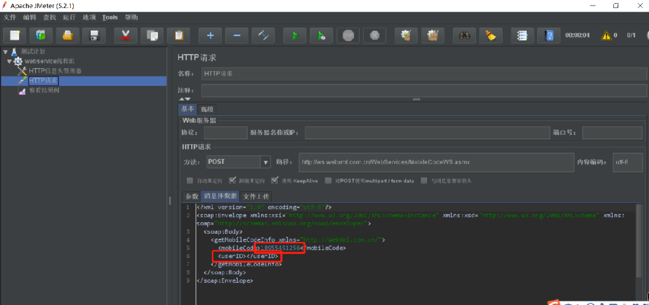This screenshot has height=305, width=649.
Task: Switch to the 参数 tab
Action: pyautogui.click(x=191, y=196)
